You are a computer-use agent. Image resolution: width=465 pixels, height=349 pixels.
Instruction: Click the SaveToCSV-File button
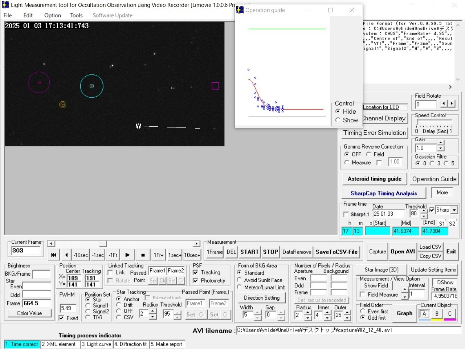[x=336, y=252]
